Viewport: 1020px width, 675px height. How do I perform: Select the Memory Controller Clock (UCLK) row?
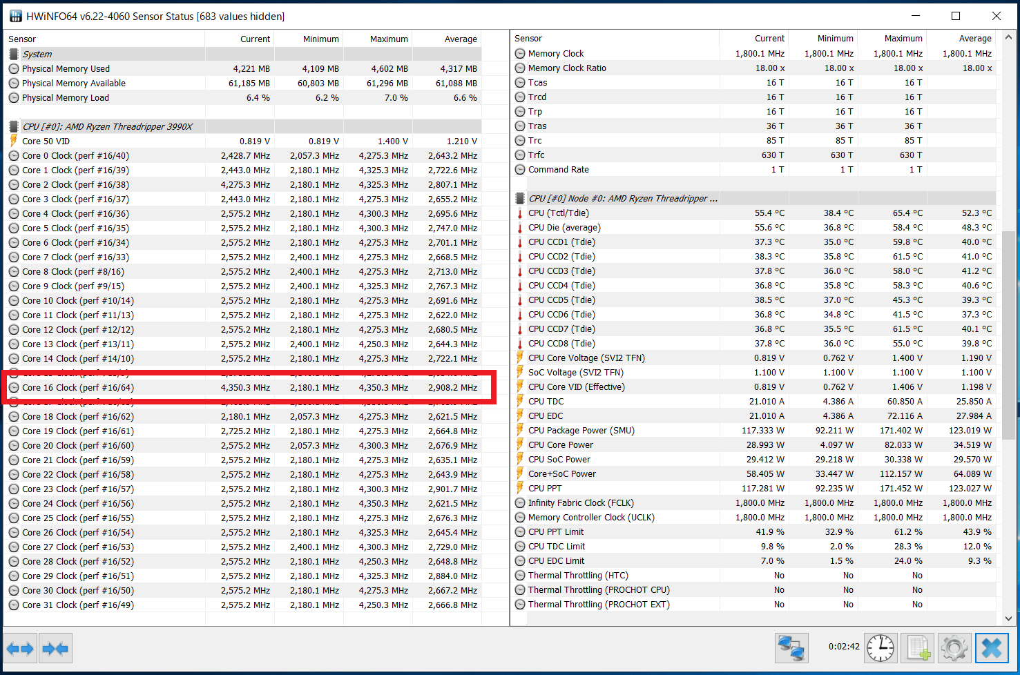click(753, 517)
